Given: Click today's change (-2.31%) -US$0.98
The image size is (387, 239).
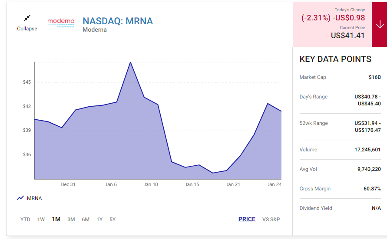Looking at the screenshot, I should 333,18.
